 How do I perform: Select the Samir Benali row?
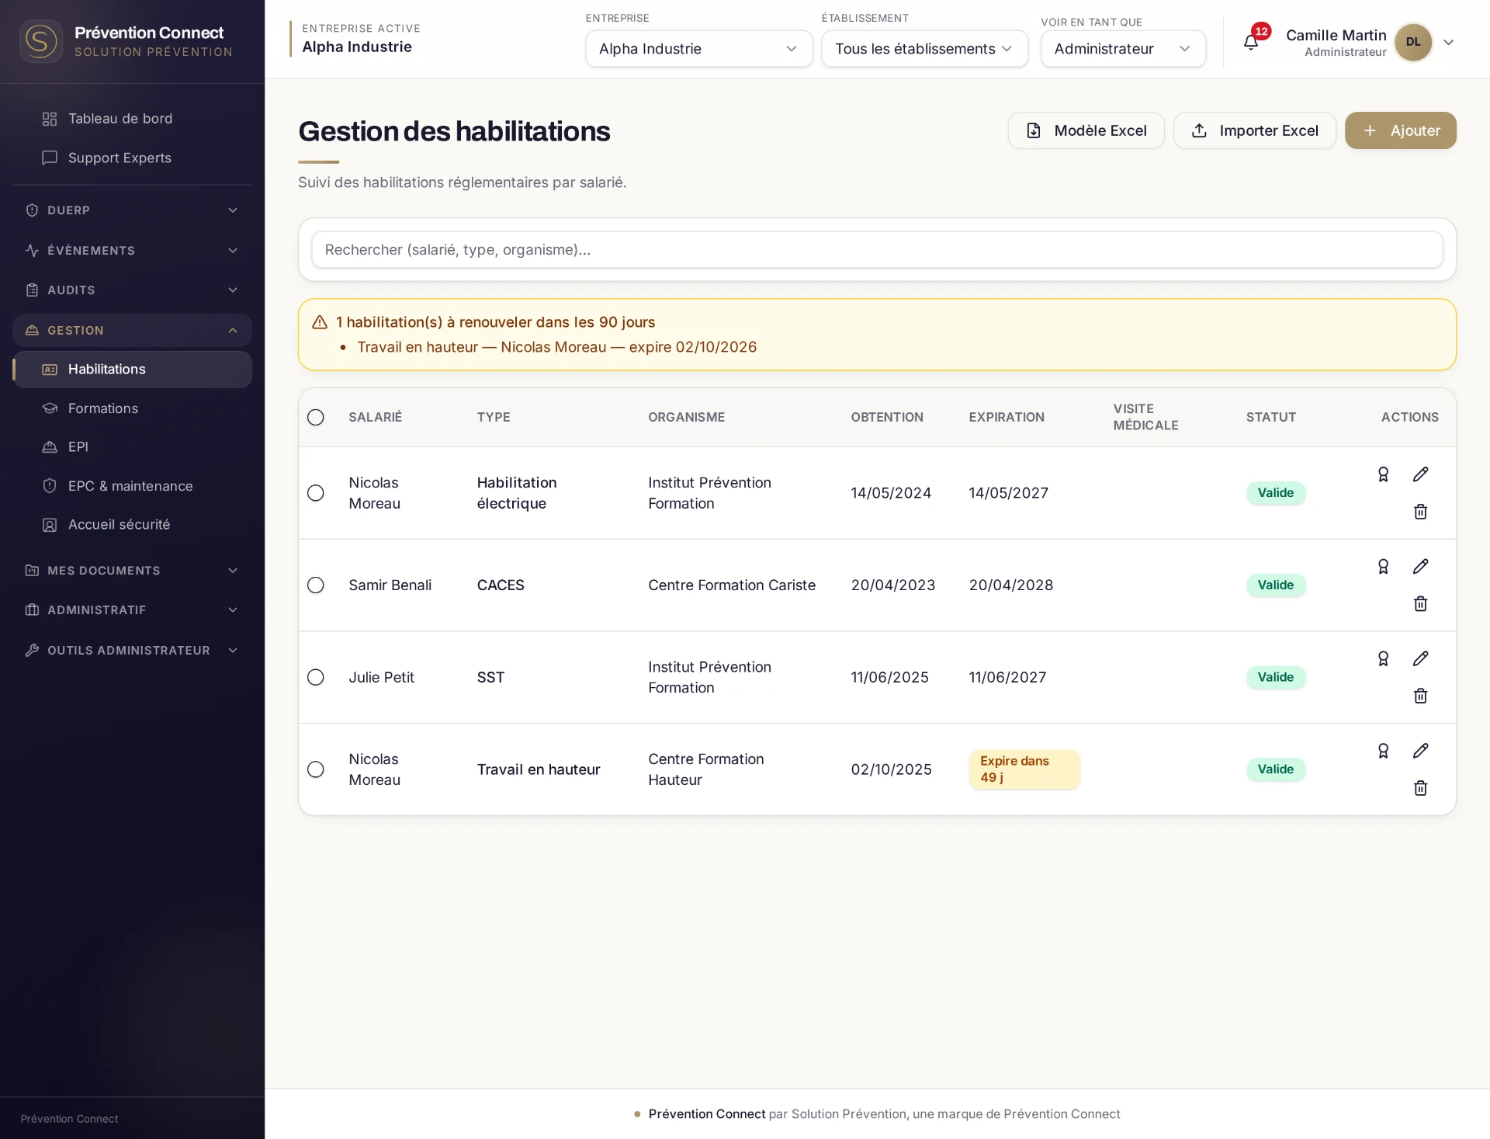pos(316,585)
